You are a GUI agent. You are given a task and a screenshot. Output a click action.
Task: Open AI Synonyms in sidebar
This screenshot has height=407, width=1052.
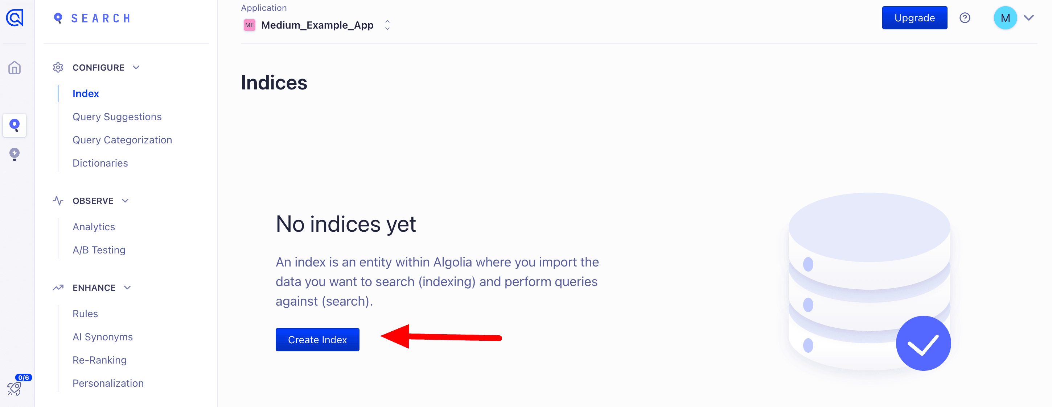point(103,337)
